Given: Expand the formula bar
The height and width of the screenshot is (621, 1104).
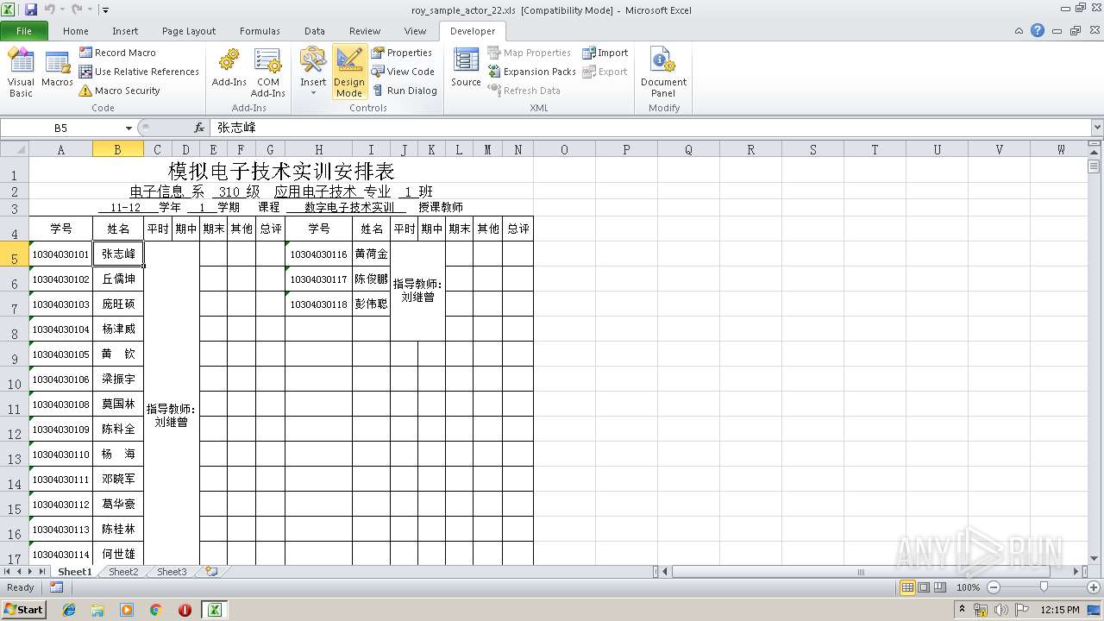Looking at the screenshot, I should pyautogui.click(x=1096, y=128).
